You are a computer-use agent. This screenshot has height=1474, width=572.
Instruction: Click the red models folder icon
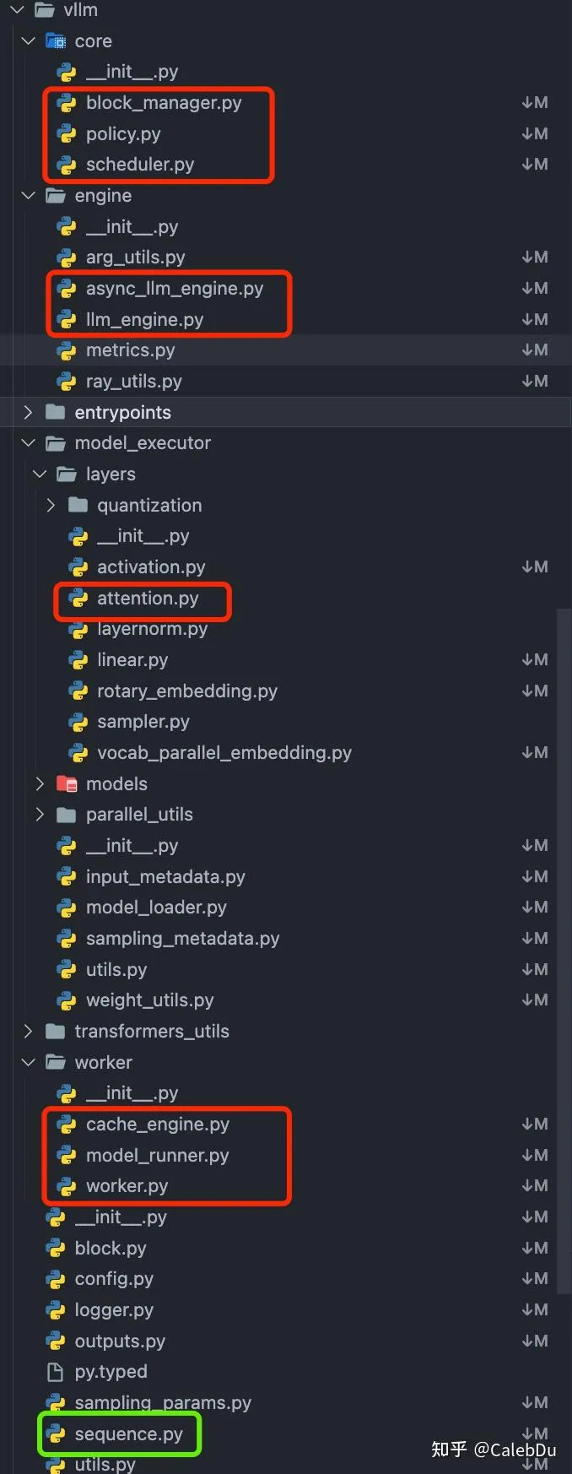click(x=67, y=784)
